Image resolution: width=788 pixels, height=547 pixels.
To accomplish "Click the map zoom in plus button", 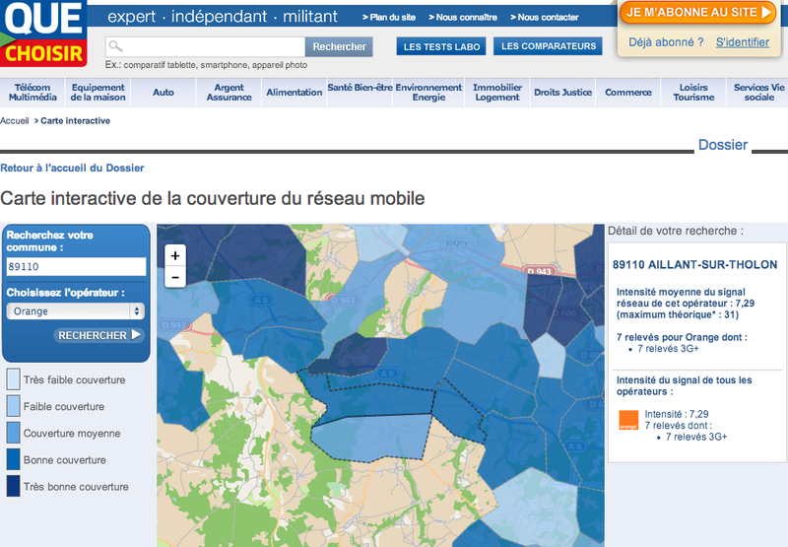I will tap(175, 255).
